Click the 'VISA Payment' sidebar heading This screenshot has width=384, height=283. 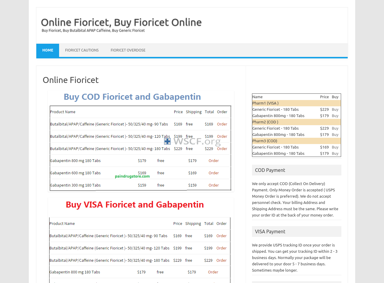click(297, 231)
